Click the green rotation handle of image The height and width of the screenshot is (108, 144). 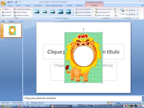(x=83, y=29)
